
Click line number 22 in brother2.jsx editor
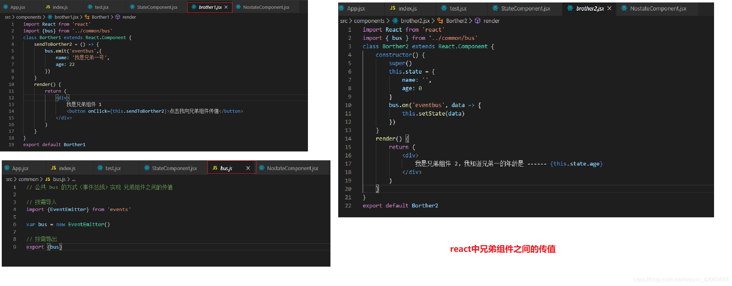[x=348, y=205]
